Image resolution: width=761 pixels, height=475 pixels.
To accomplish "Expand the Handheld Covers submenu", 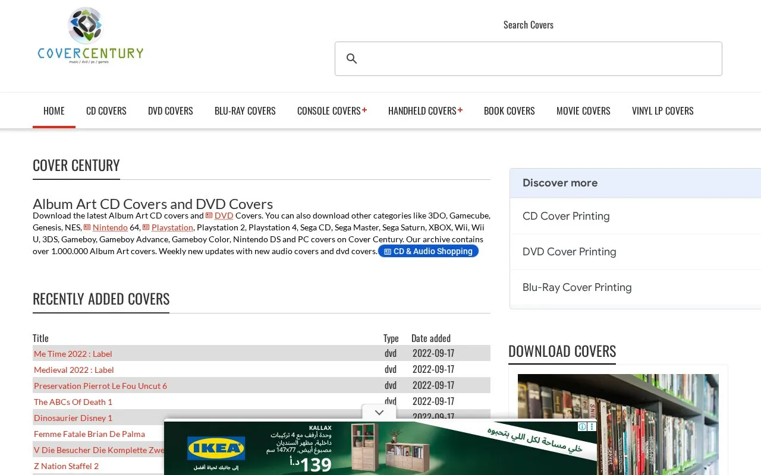I will tap(425, 110).
